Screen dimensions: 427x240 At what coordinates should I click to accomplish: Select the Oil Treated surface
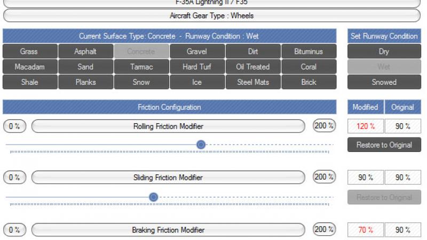(253, 67)
